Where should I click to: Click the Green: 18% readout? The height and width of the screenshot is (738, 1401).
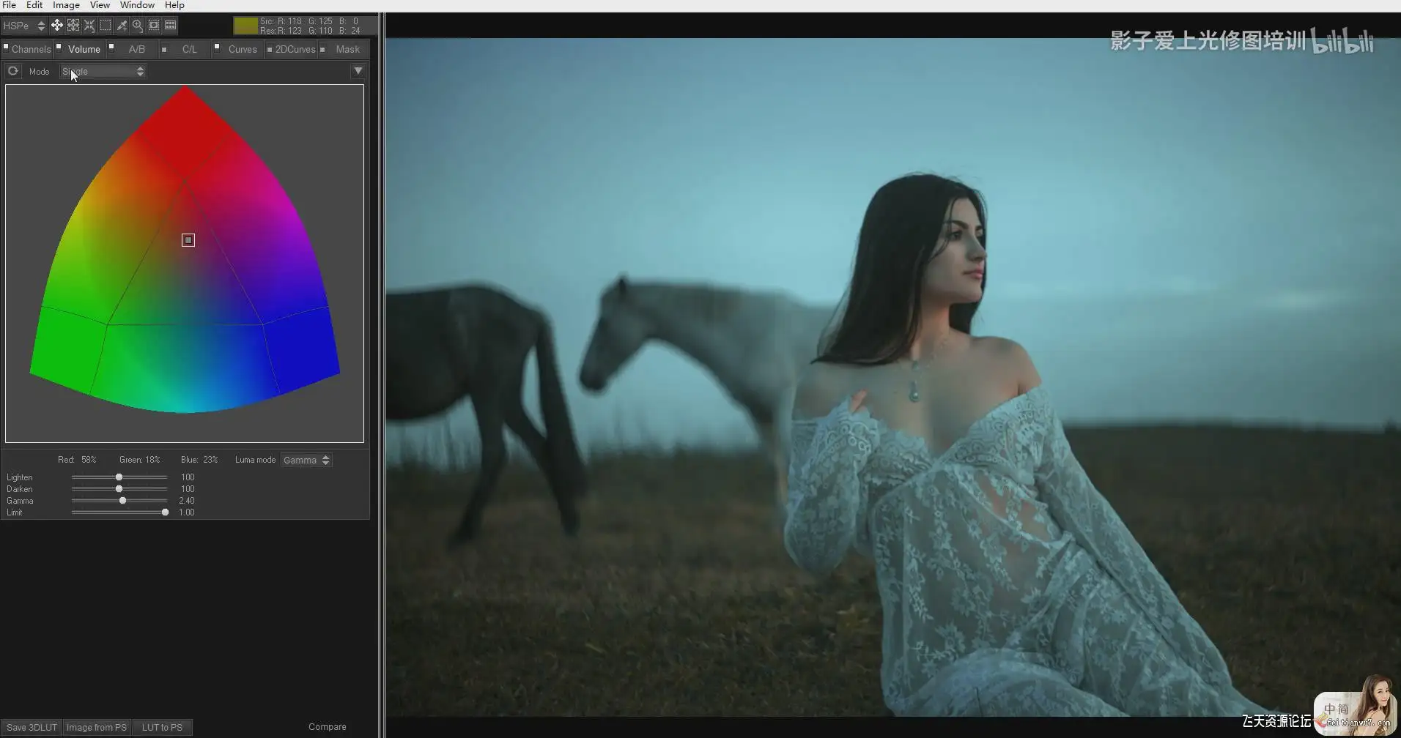[139, 460]
